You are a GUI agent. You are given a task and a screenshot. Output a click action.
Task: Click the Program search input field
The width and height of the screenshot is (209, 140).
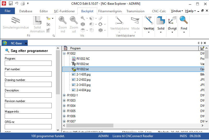(x=28, y=63)
